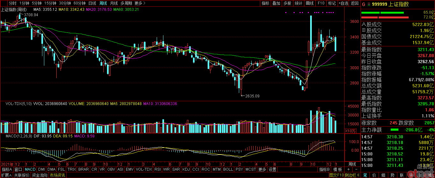Select the MTM indicator tab
435x178 pixels.
pyautogui.click(x=217, y=169)
